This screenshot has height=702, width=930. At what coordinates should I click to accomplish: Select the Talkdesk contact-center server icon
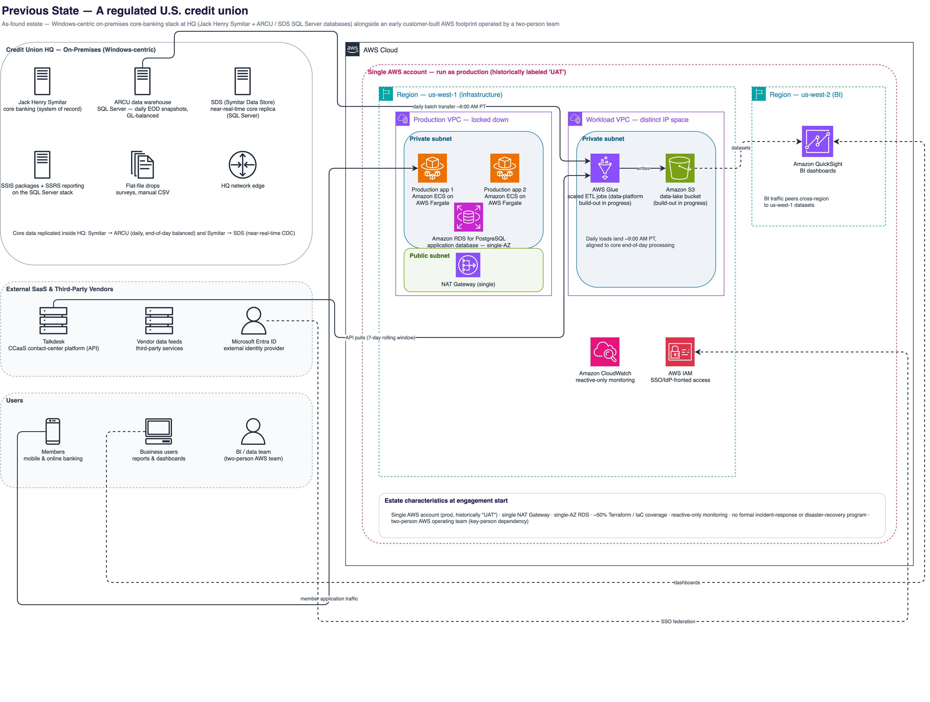[x=53, y=321]
